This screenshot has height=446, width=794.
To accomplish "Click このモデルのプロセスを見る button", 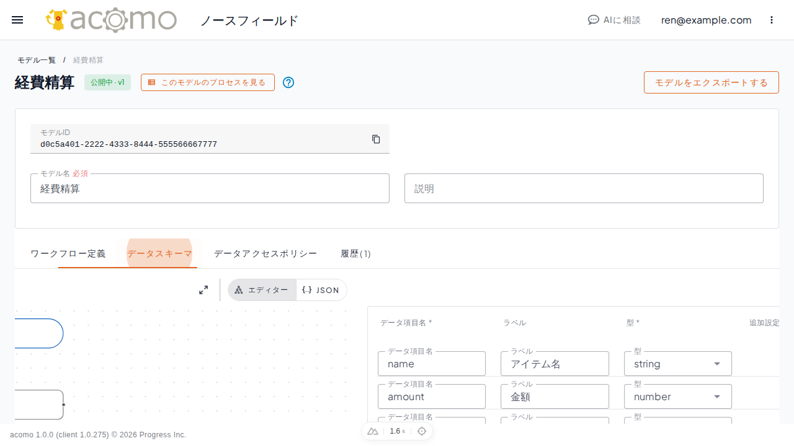I will pyautogui.click(x=208, y=82).
